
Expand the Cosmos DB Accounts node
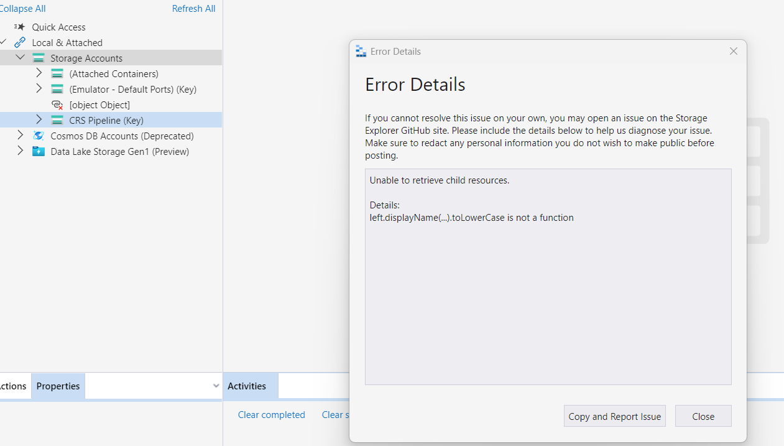click(x=19, y=136)
